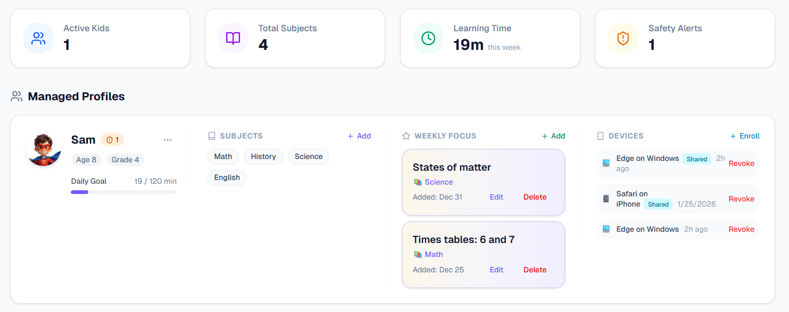Click the Science book icon in States of matter
The height and width of the screenshot is (312, 789).
418,182
